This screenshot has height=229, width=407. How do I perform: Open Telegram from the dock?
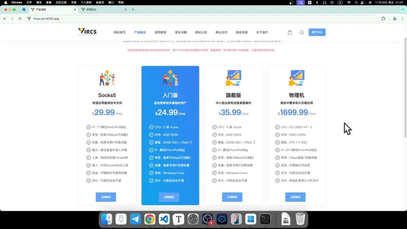[135, 219]
